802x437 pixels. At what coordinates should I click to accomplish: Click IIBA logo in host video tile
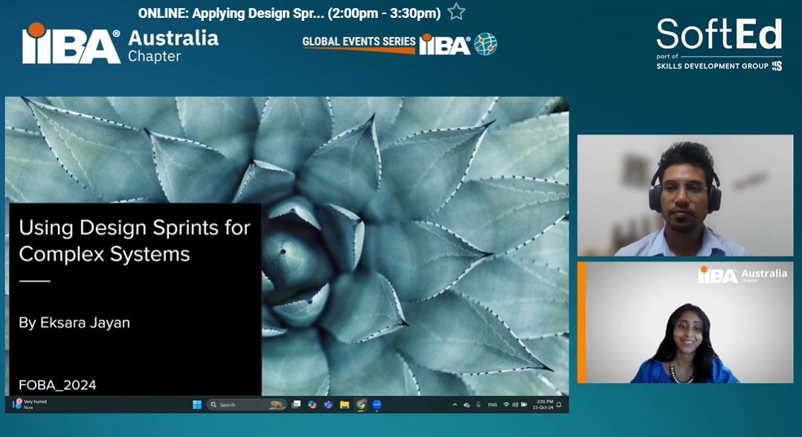click(742, 274)
